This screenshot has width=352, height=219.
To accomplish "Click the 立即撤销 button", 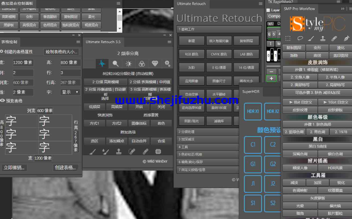I will (x=14, y=168).
